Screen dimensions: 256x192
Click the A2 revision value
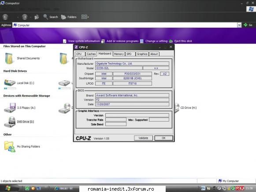(x=165, y=74)
